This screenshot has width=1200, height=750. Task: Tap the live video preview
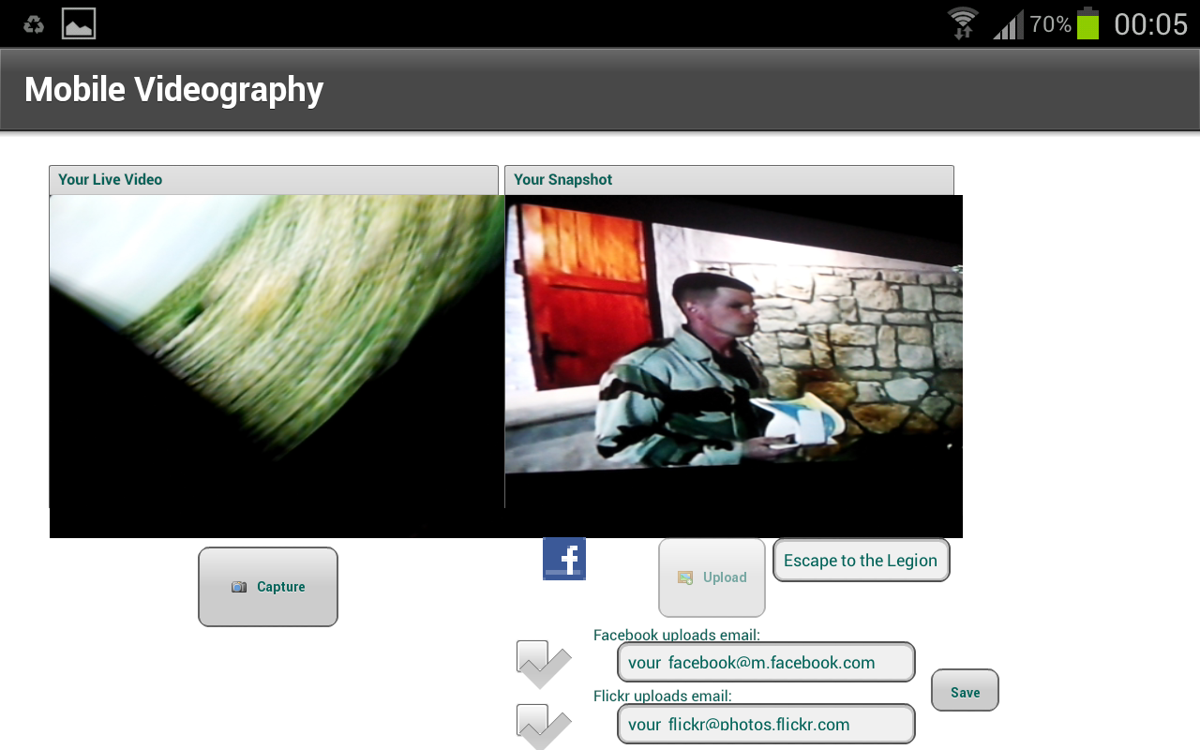pyautogui.click(x=277, y=366)
